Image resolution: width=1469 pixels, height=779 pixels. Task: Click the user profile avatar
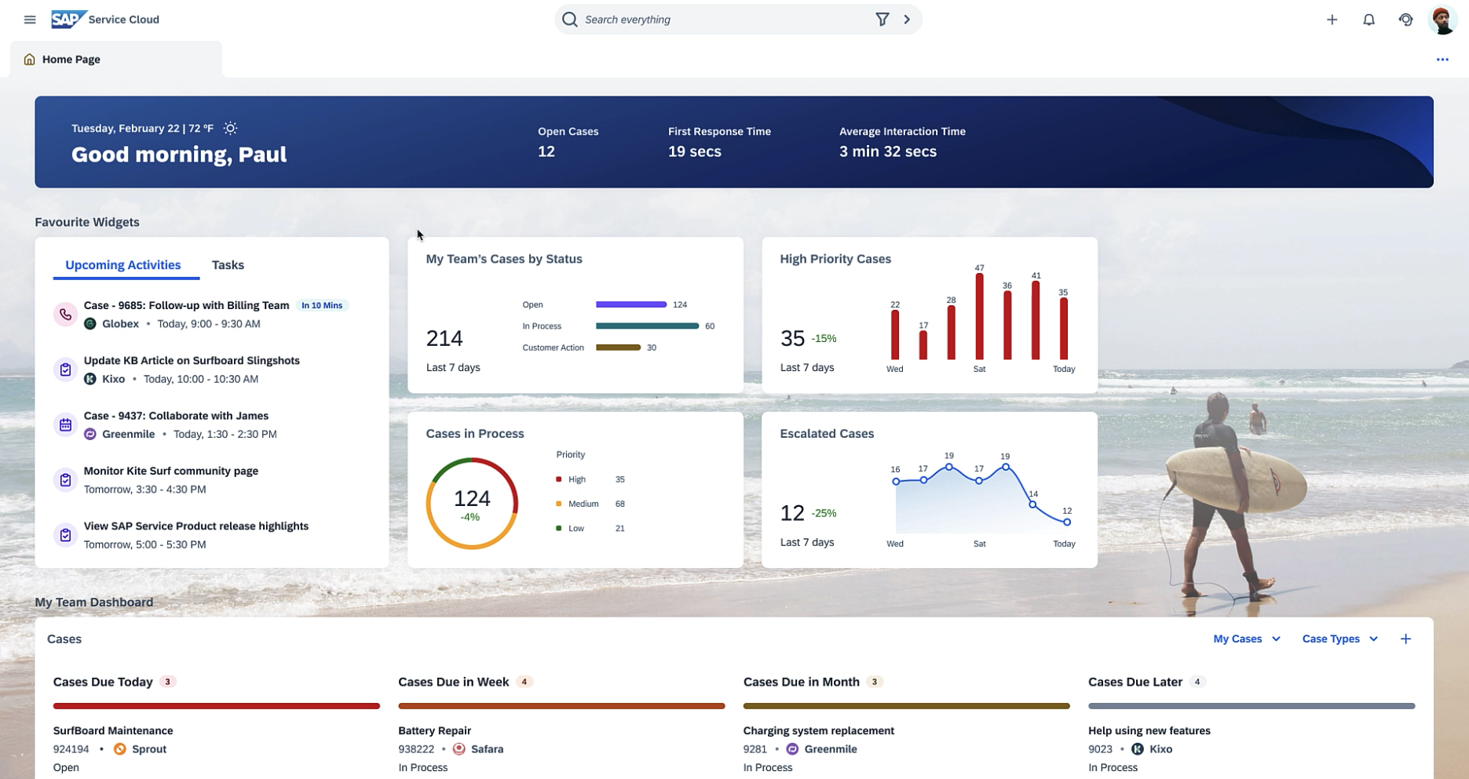click(1442, 20)
